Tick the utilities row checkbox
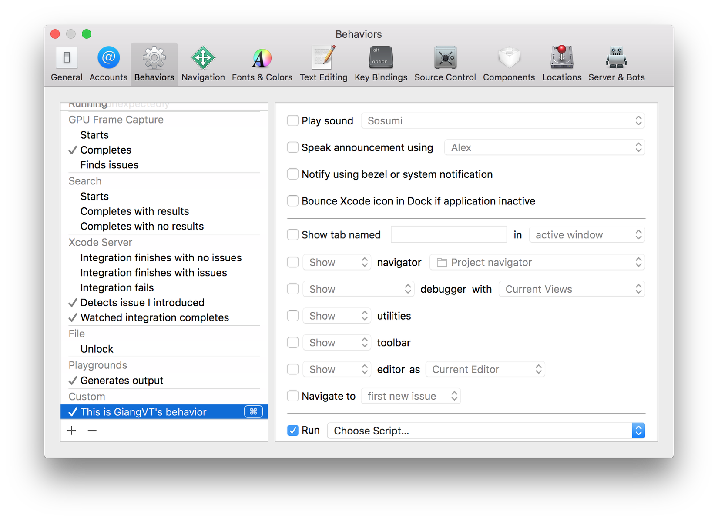The image size is (718, 521). (x=293, y=316)
